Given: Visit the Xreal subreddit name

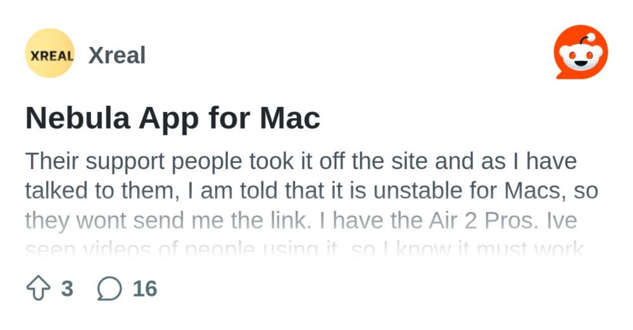Looking at the screenshot, I should pos(116,55).
